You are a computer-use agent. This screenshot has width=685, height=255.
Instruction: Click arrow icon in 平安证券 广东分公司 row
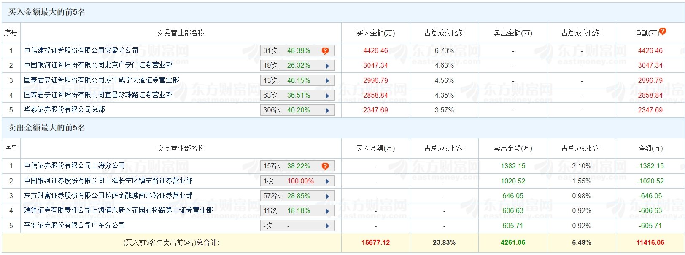tap(327, 226)
